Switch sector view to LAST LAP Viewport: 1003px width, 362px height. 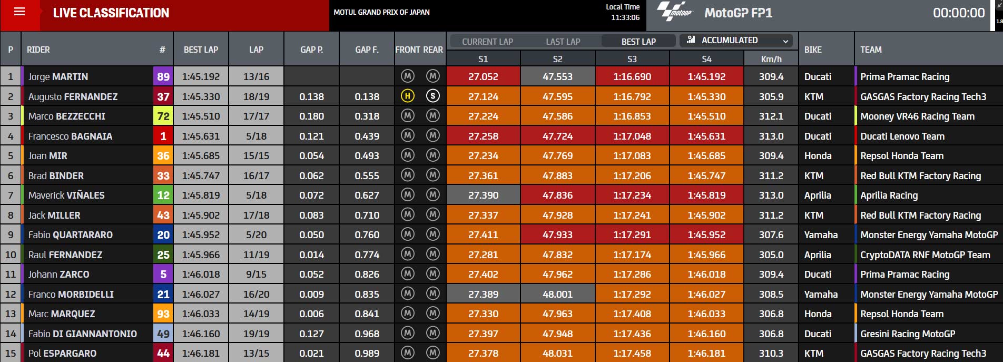(563, 42)
